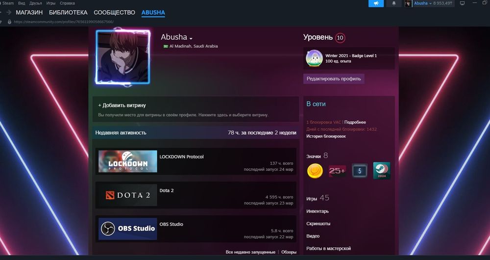Screen dimensions: 490x260
Task: Click the LOCKDOWN Protocol title text
Action: [181, 157]
